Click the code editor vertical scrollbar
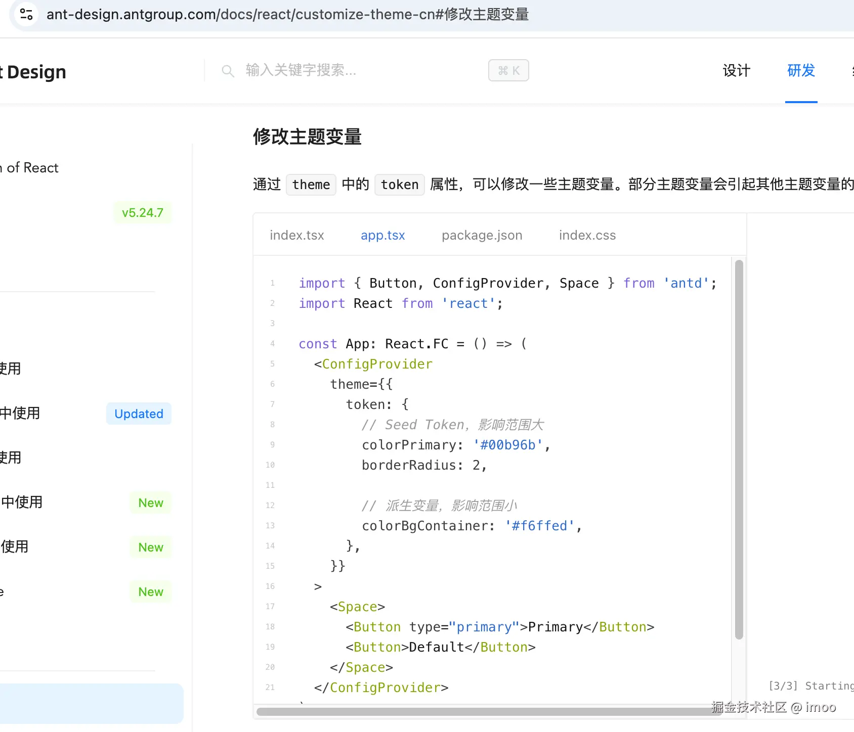Screen dimensions: 854x732 point(739,449)
